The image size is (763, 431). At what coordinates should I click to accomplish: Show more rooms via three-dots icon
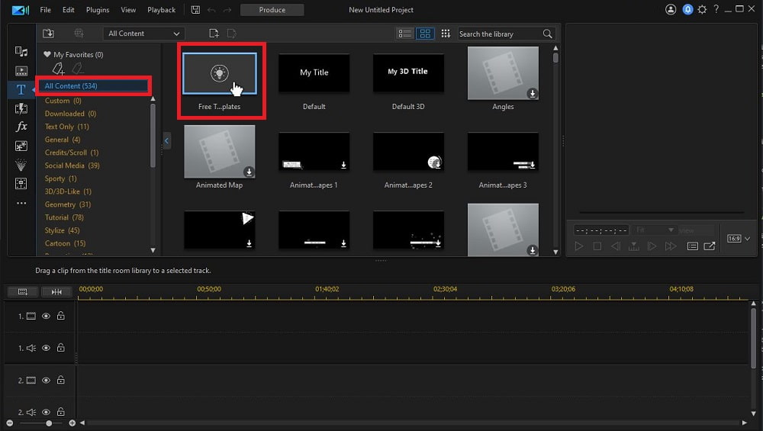coord(21,203)
